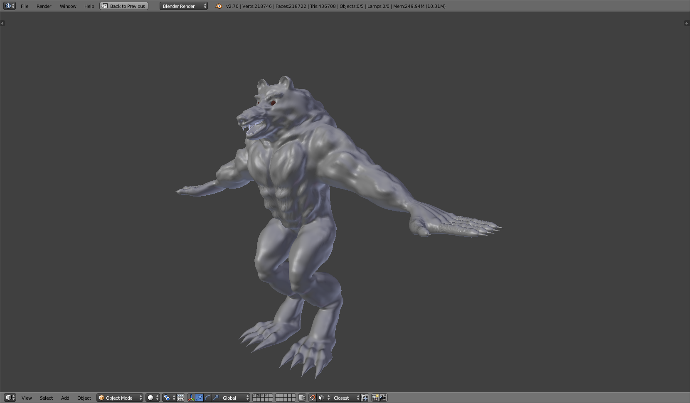Open the Closest snap target dropdown

pyautogui.click(x=346, y=398)
